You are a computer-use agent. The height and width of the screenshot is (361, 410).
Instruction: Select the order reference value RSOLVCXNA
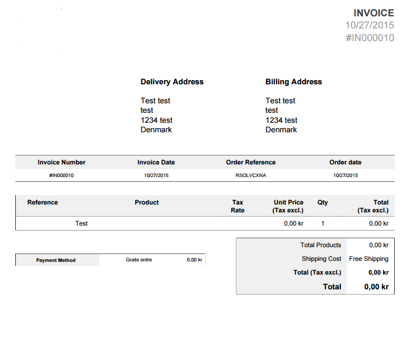pyautogui.click(x=251, y=175)
